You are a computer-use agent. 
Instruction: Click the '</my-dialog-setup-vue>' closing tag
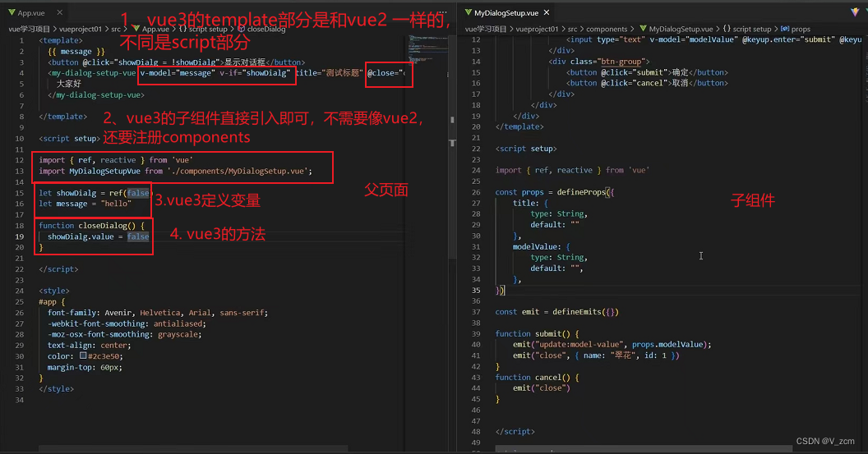click(96, 95)
